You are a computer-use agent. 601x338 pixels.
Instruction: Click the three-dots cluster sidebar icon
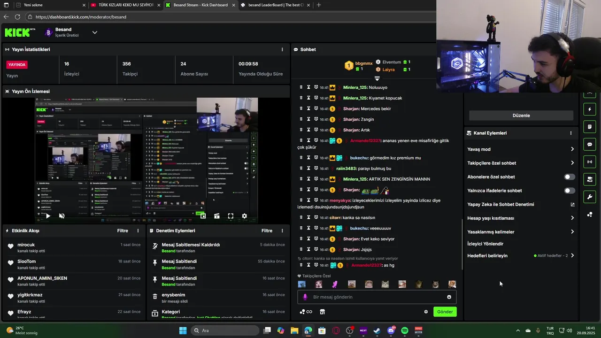[590, 215]
